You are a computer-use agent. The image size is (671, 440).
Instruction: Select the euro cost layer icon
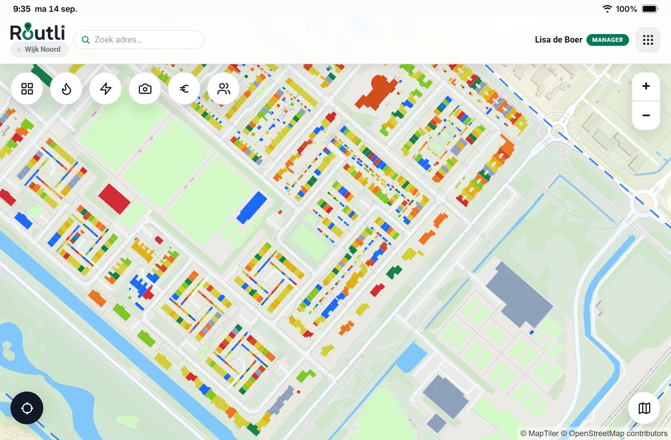[184, 88]
